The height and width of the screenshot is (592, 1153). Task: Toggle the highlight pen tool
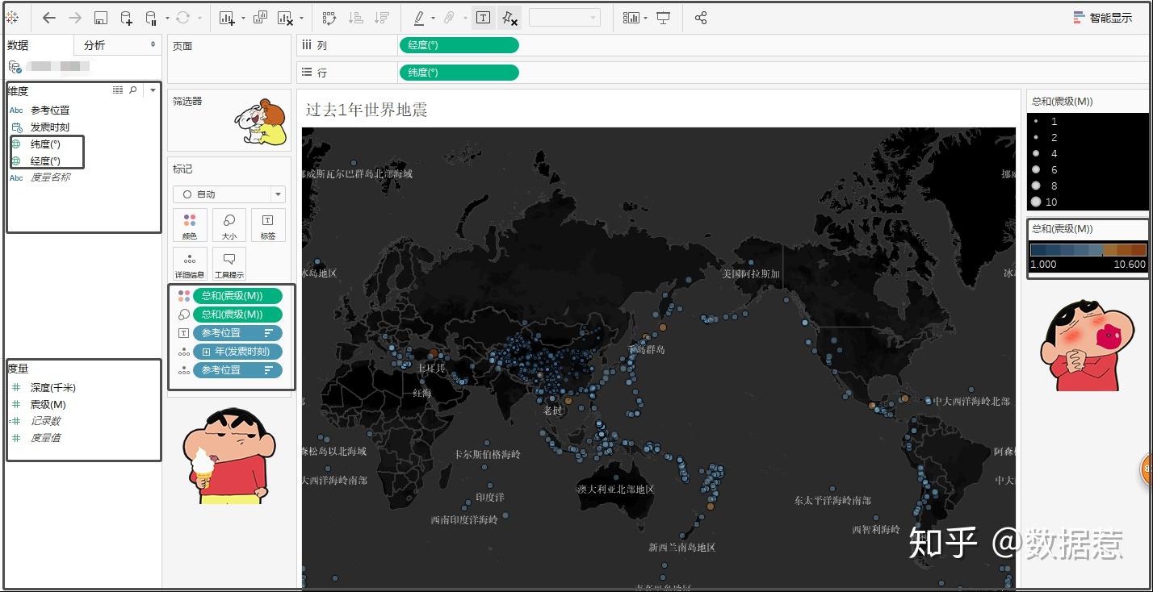click(x=419, y=17)
